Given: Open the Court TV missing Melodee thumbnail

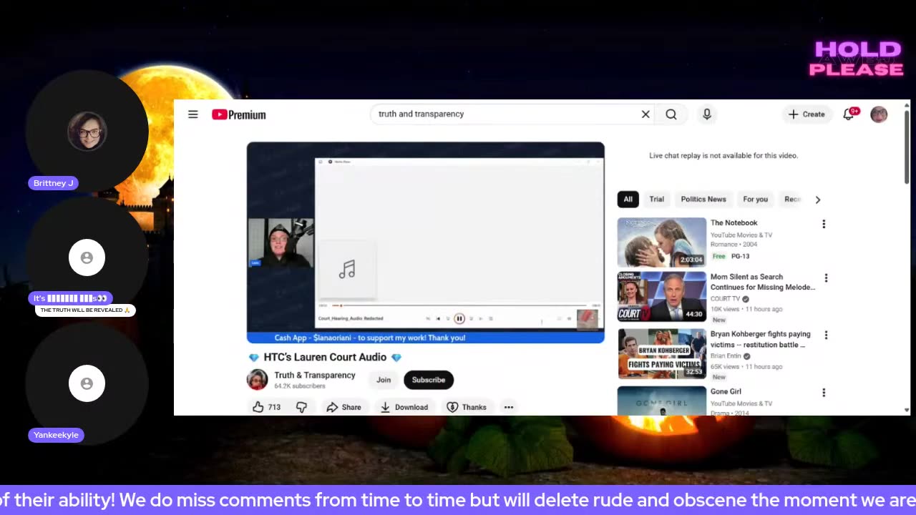Looking at the screenshot, I should coord(662,297).
